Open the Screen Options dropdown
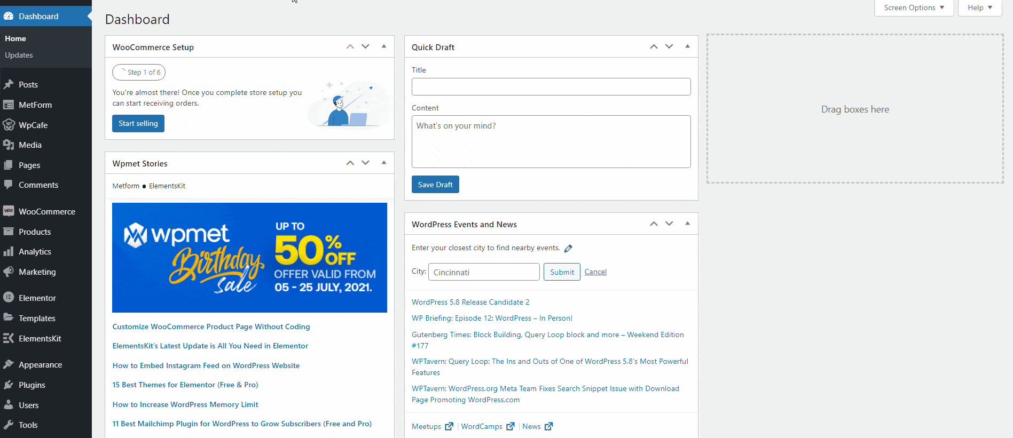Image resolution: width=1013 pixels, height=438 pixels. 914,7
